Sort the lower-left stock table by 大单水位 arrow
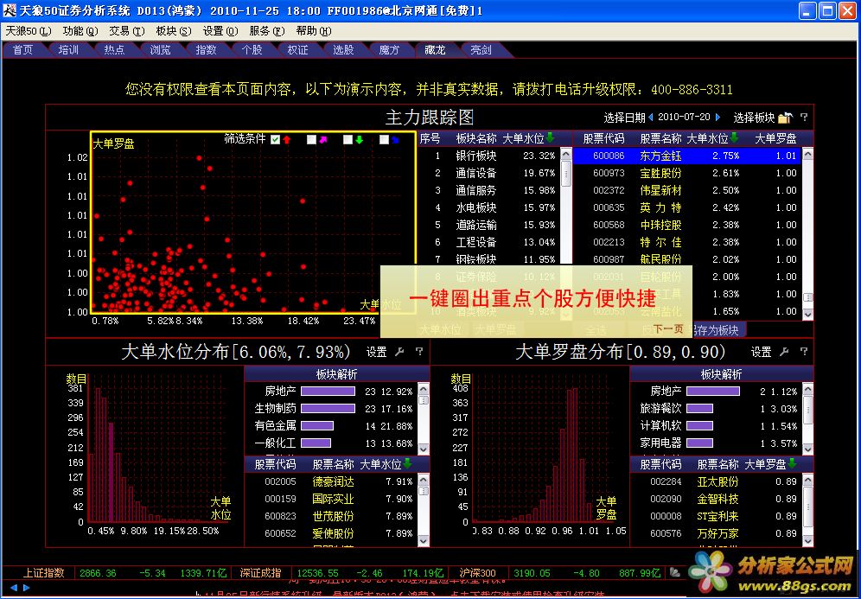The width and height of the screenshot is (861, 599). (x=407, y=464)
